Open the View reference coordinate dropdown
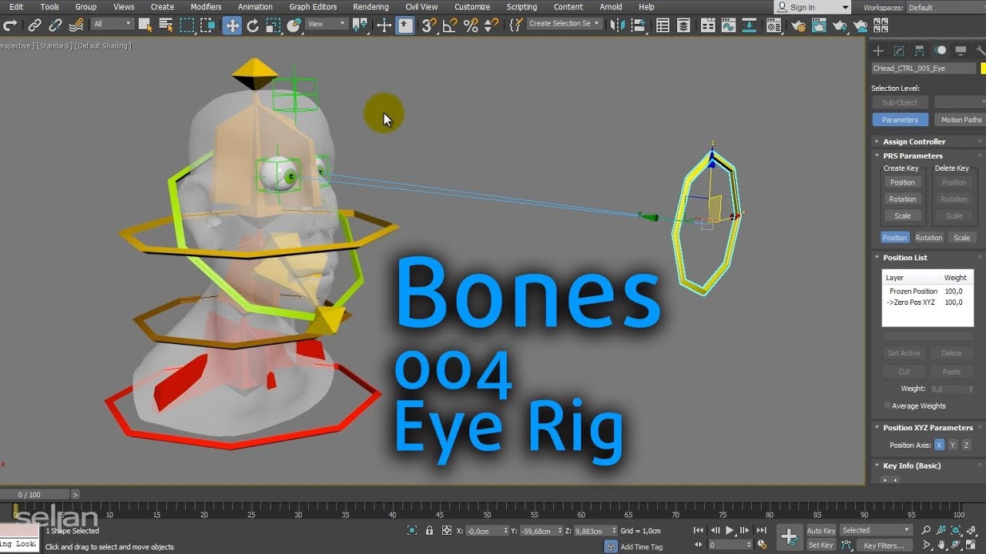 [x=327, y=24]
